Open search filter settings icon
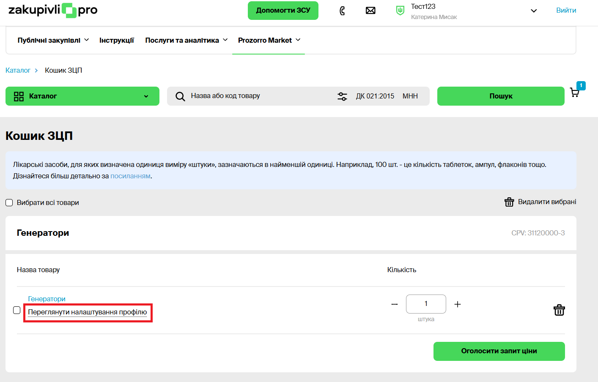Viewport: 598px width, 382px height. pos(342,96)
